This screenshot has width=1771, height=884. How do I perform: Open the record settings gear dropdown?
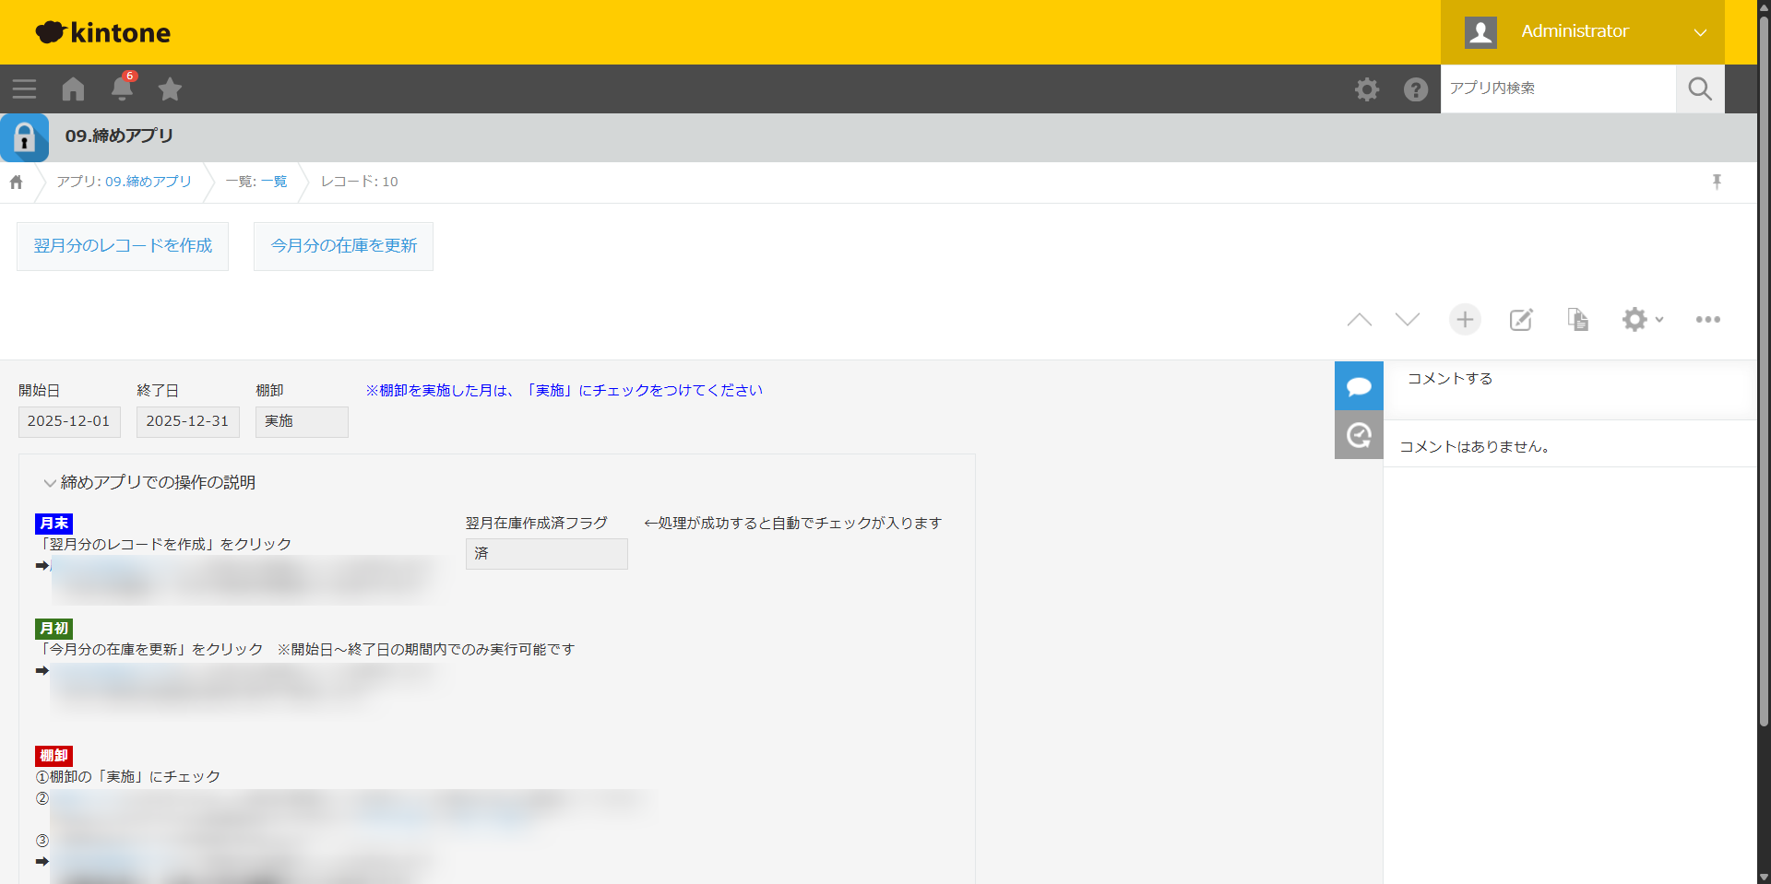pyautogui.click(x=1642, y=320)
